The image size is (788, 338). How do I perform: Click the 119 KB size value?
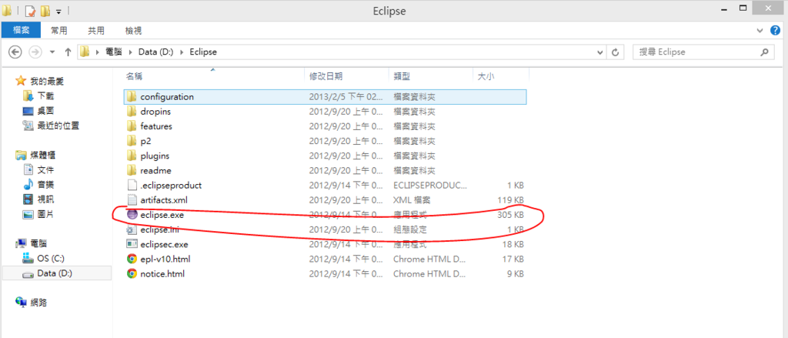pyautogui.click(x=509, y=199)
